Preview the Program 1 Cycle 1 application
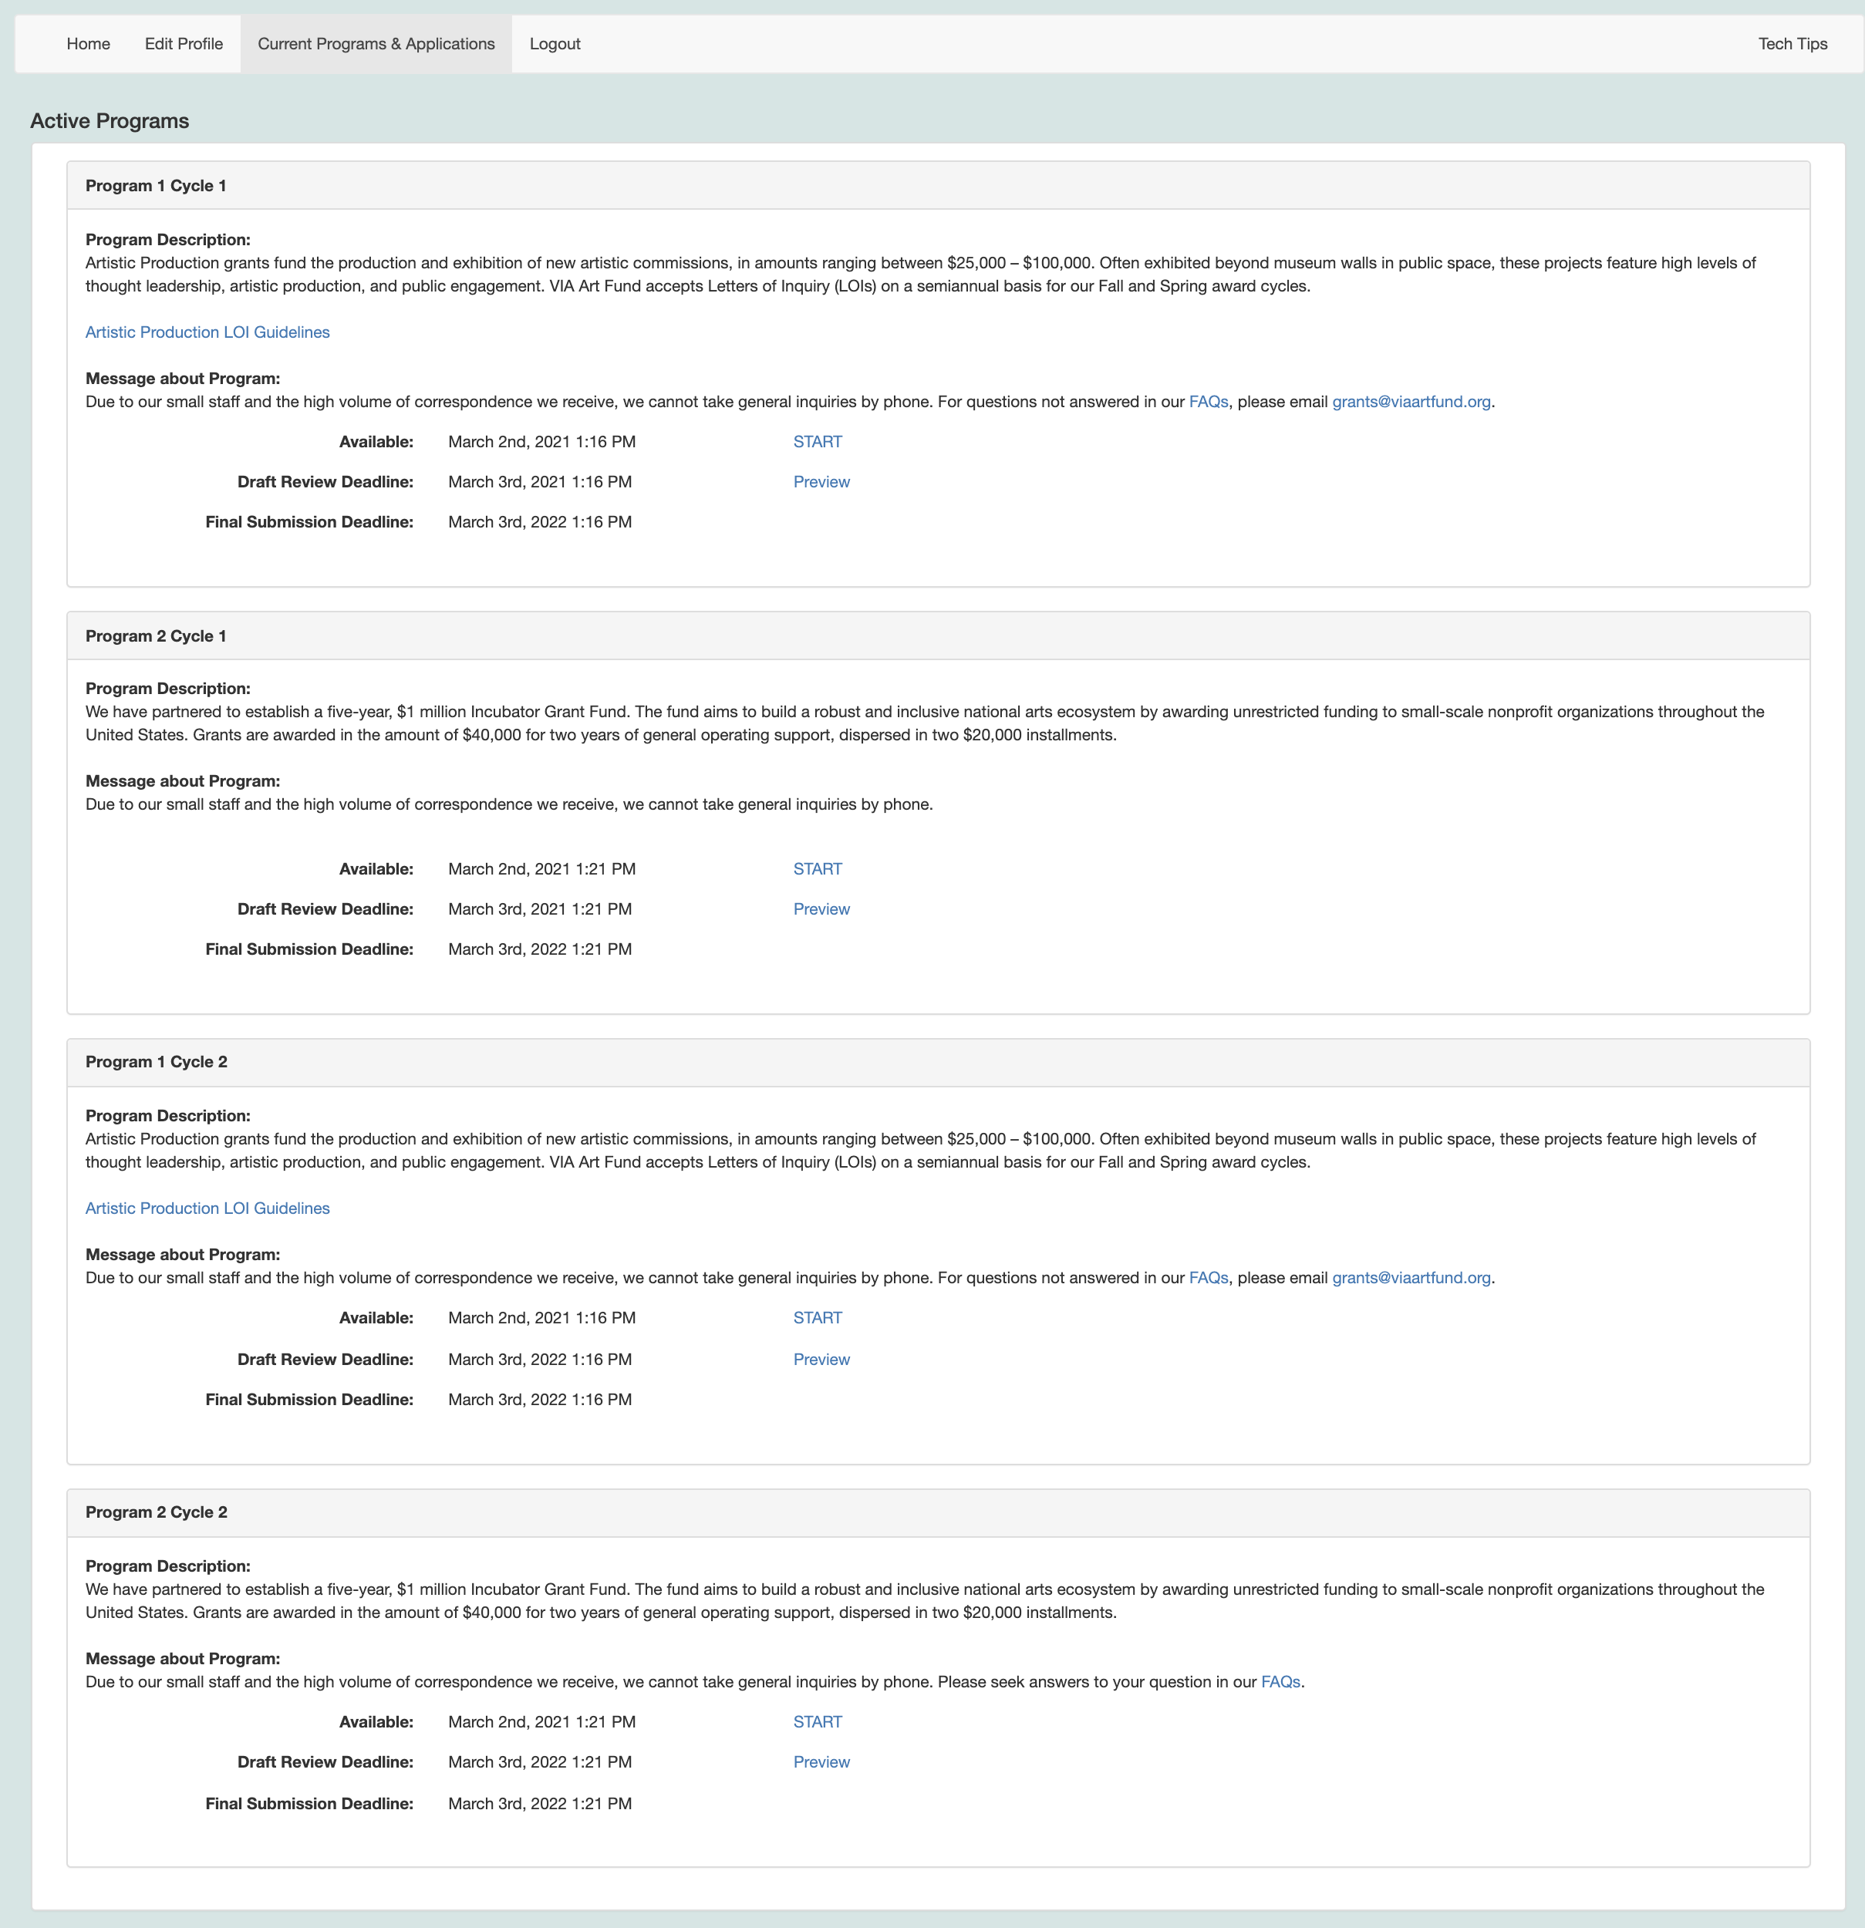The height and width of the screenshot is (1928, 1865). tap(821, 482)
